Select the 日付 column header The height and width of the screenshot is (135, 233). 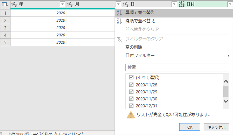pyautogui.click(x=205, y=4)
